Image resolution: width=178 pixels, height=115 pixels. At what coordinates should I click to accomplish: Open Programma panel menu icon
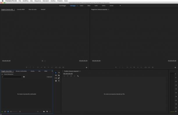pyautogui.click(x=109, y=10)
